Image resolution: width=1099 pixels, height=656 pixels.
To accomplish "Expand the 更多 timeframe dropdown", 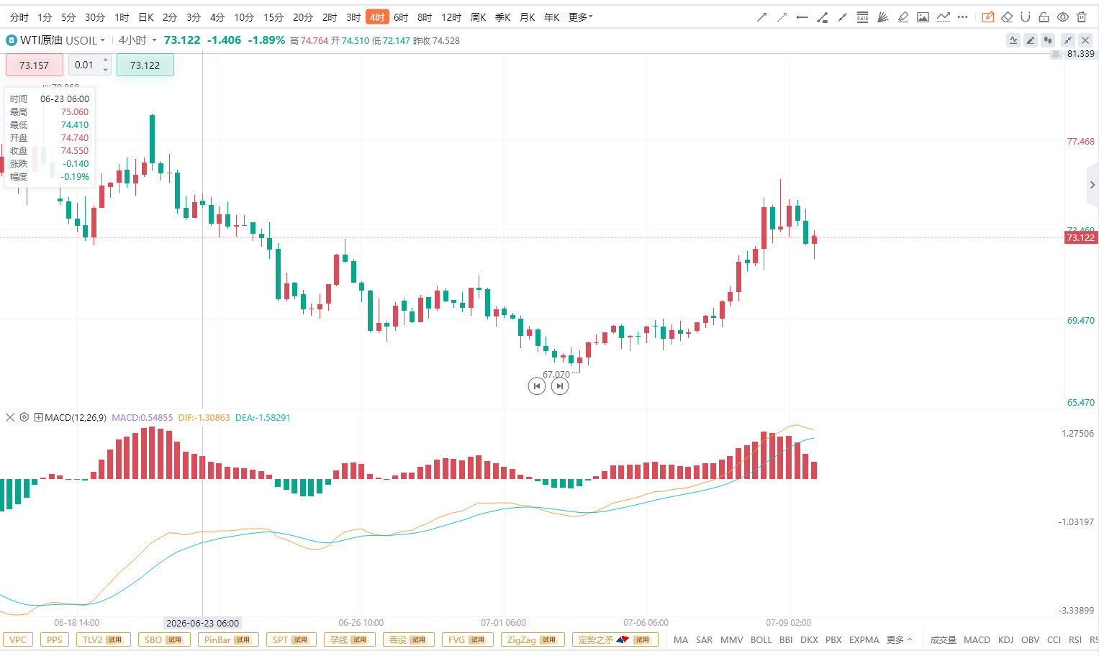I will [580, 17].
